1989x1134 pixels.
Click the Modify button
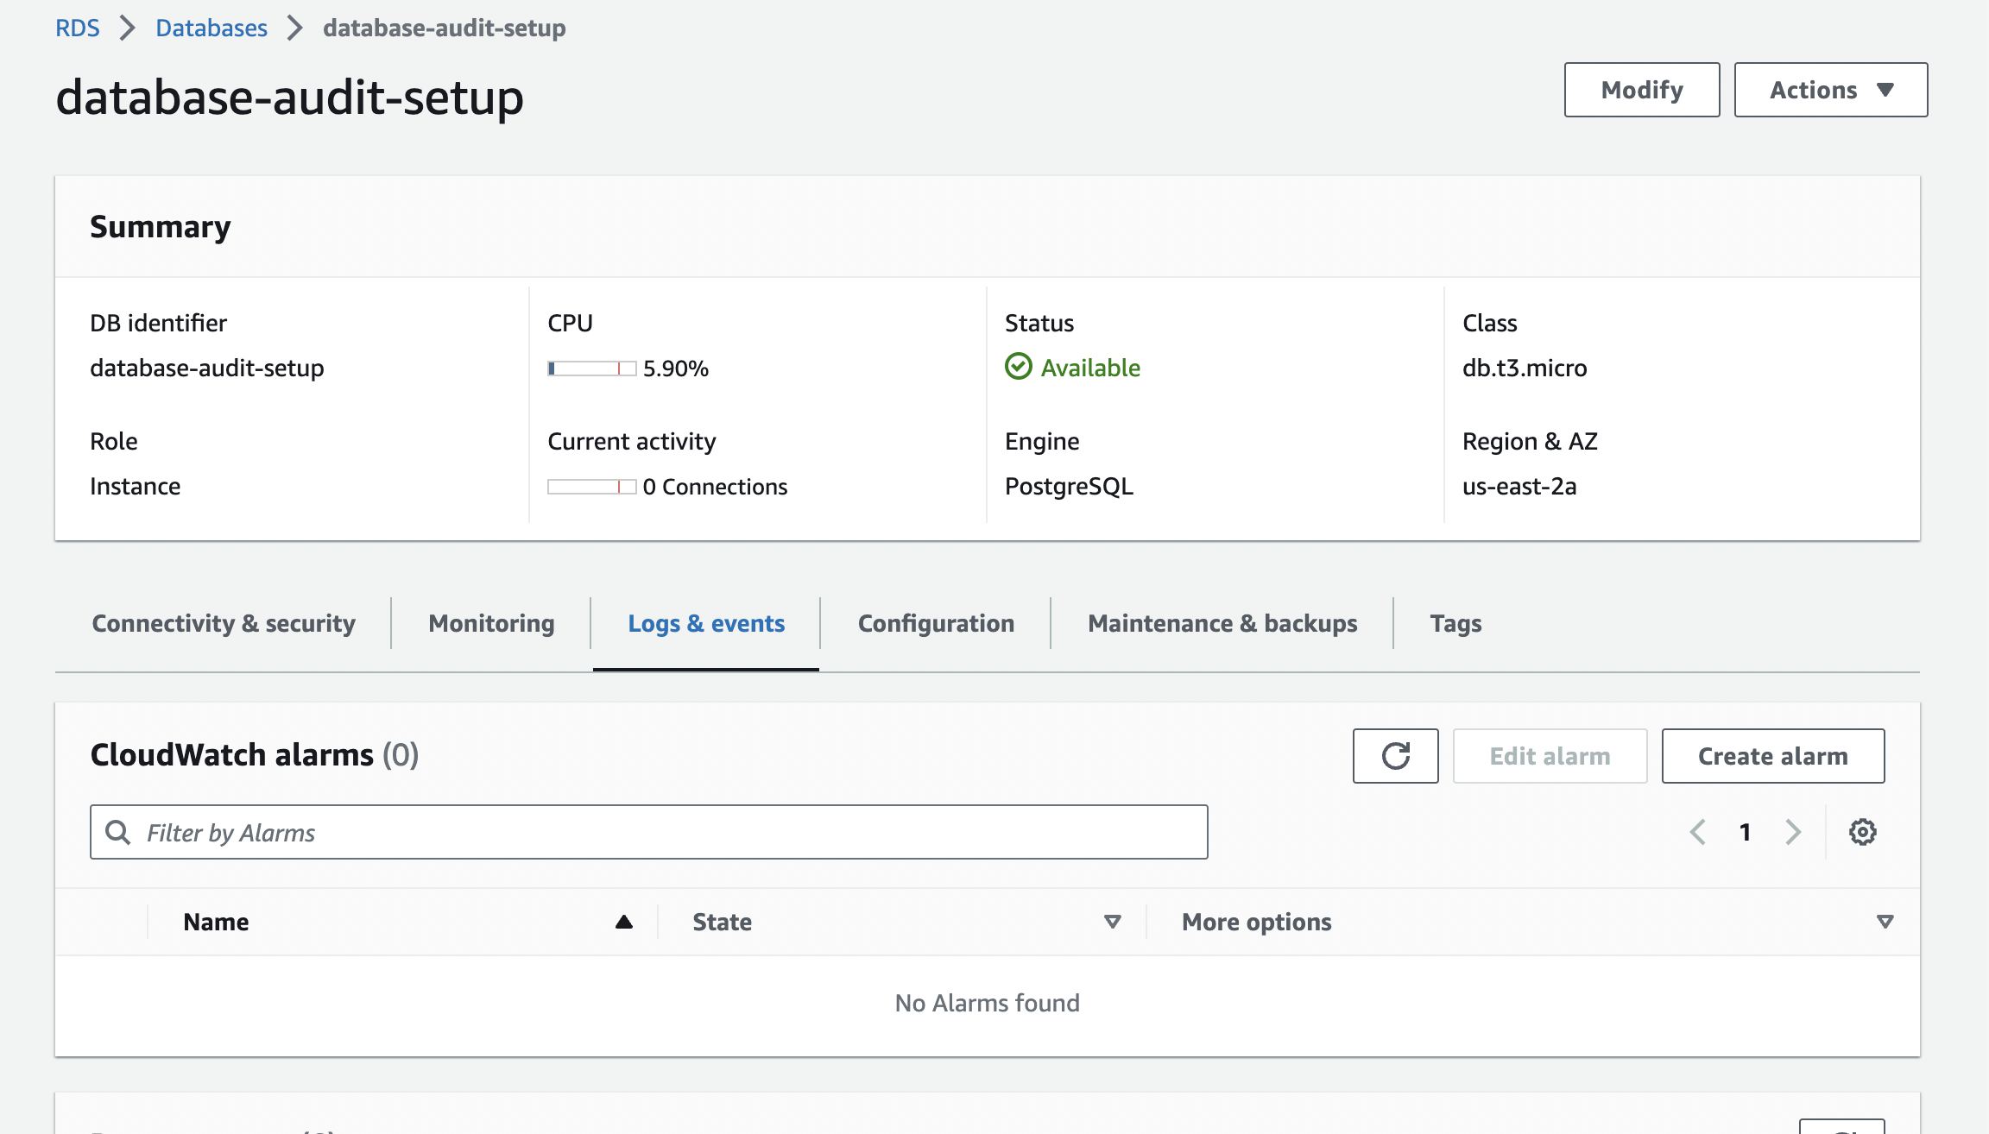coord(1642,90)
